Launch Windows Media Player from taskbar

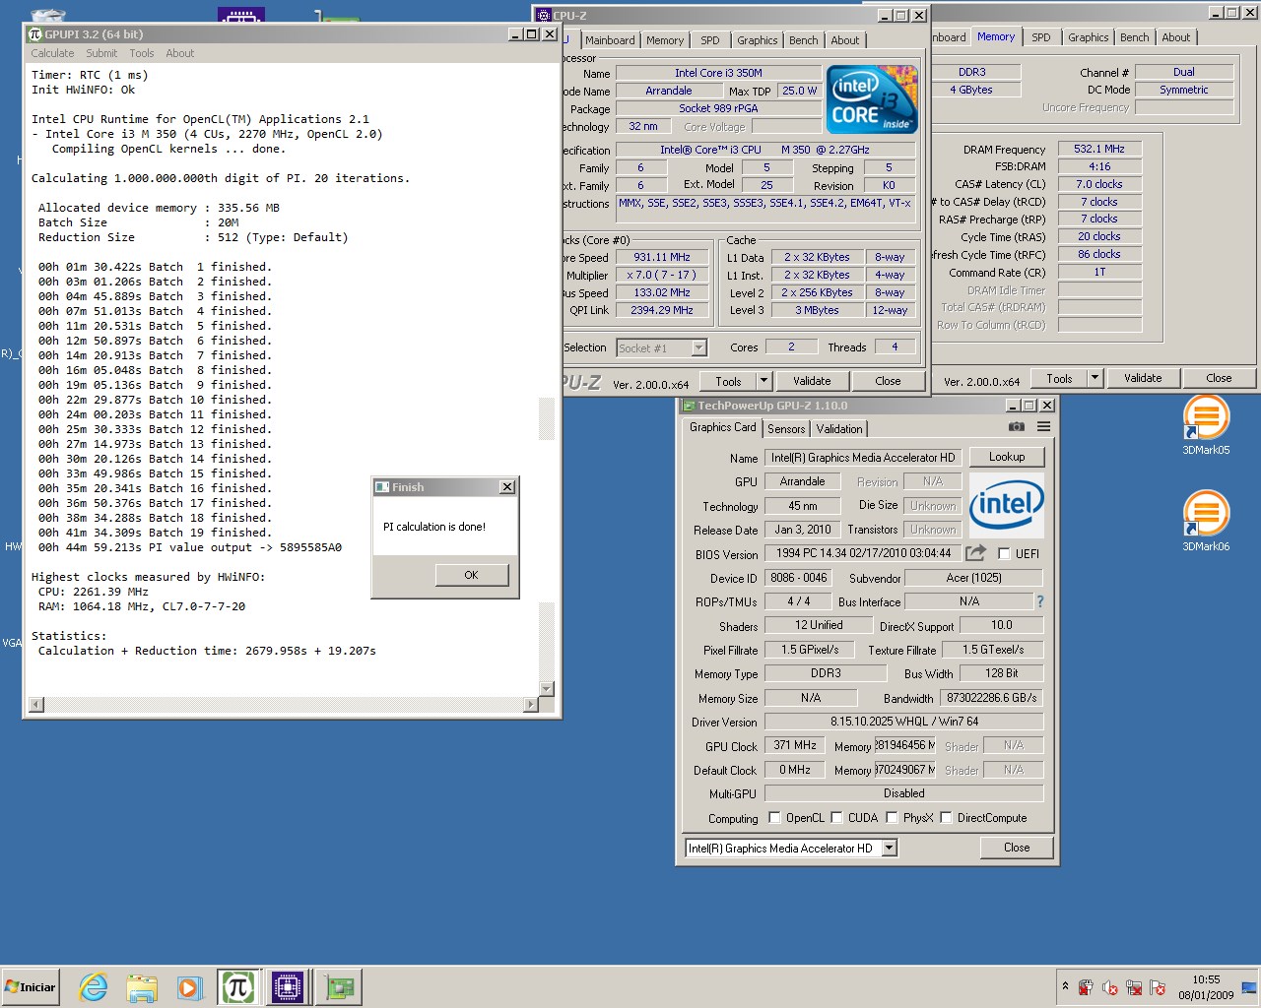coord(189,987)
